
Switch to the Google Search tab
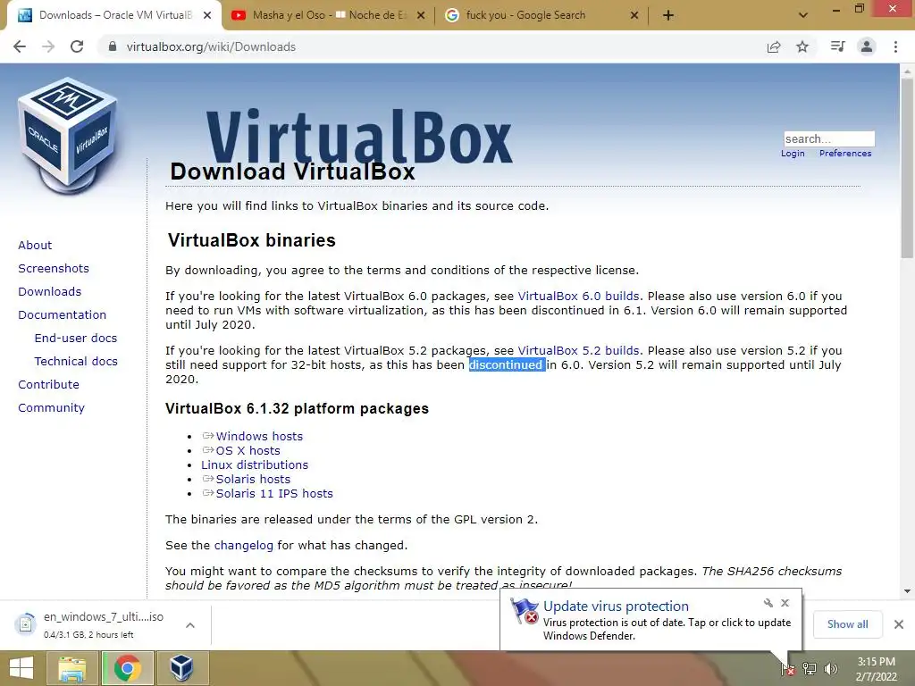[541, 15]
